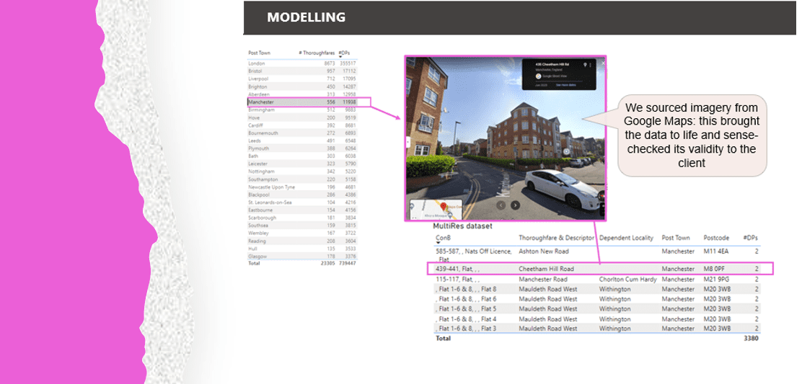Click the Google Street View logo icon

[x=538, y=76]
